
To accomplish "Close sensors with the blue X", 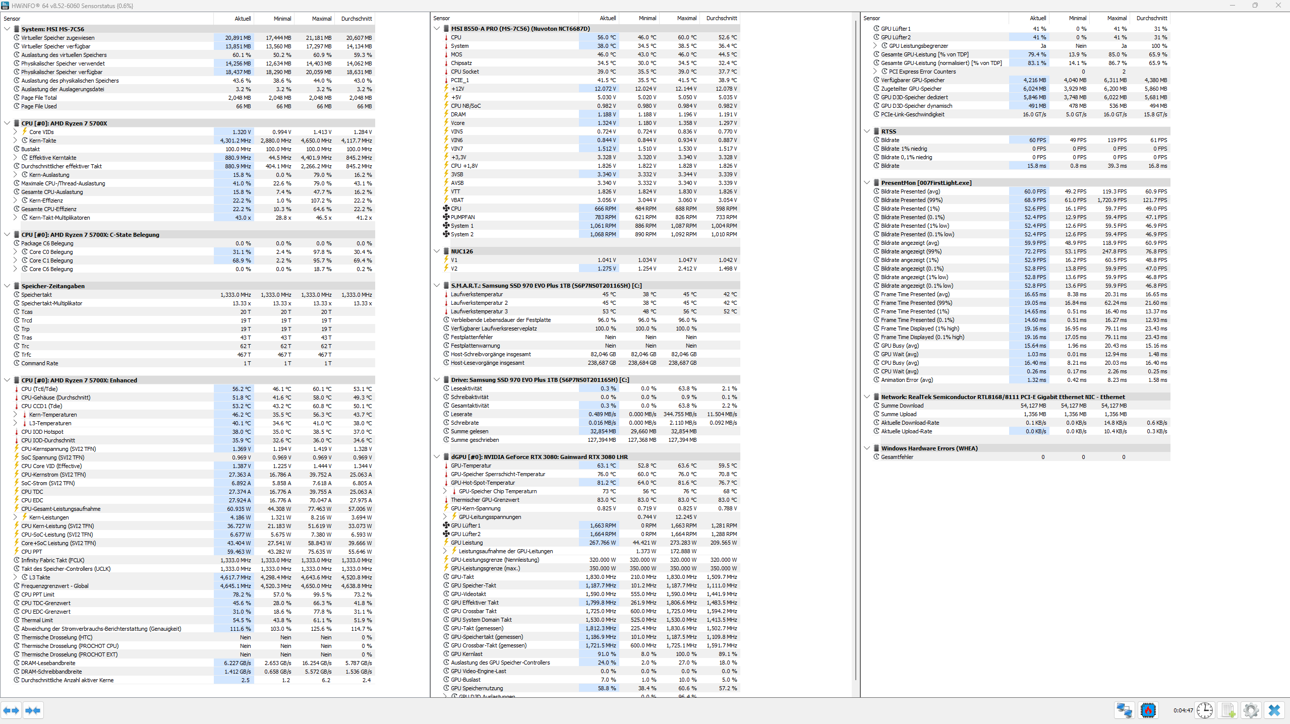I will coord(1274,710).
